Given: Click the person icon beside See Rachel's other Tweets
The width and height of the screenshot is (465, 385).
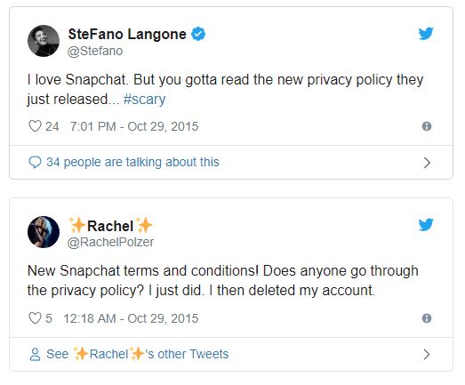Looking at the screenshot, I should [35, 354].
